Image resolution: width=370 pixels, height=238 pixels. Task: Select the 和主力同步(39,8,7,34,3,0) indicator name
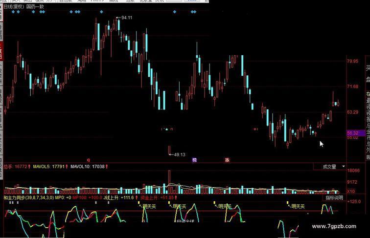point(28,197)
